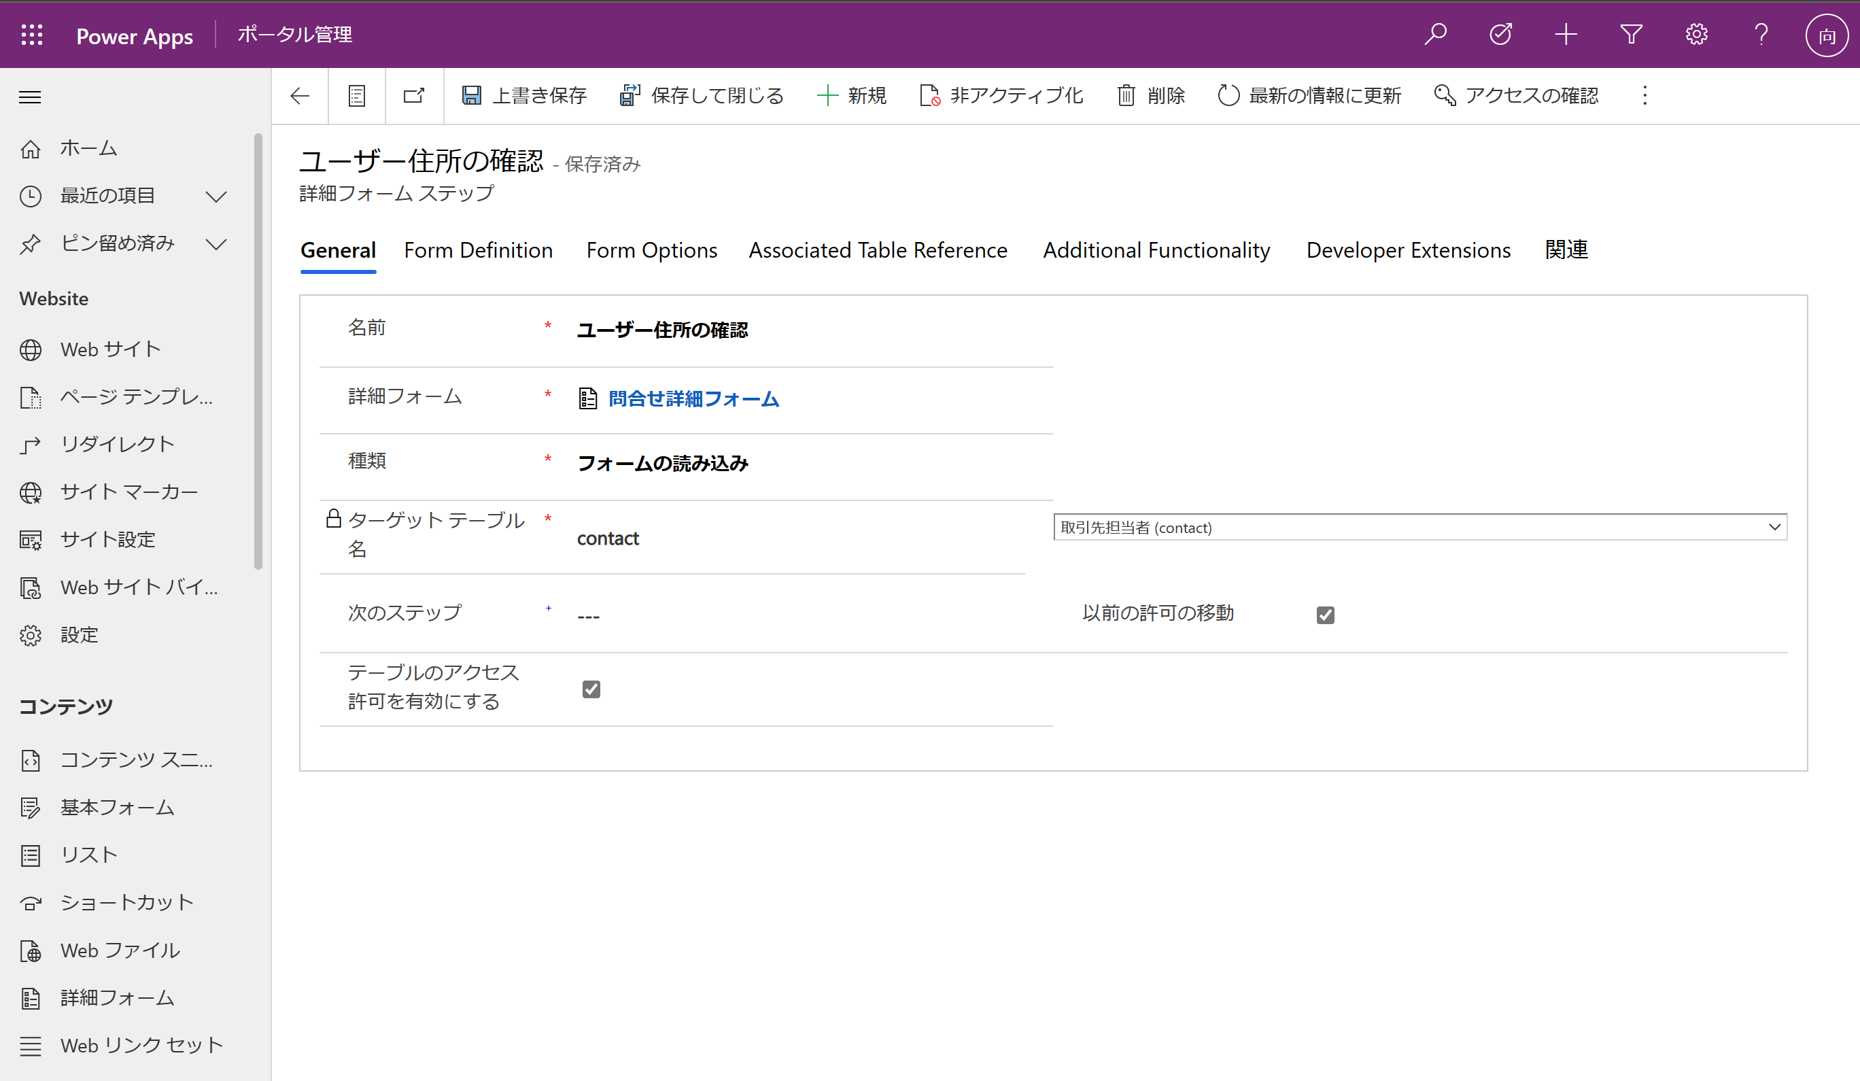The image size is (1860, 1081).
Task: Expand ピン留め済み chevron
Action: 216,243
